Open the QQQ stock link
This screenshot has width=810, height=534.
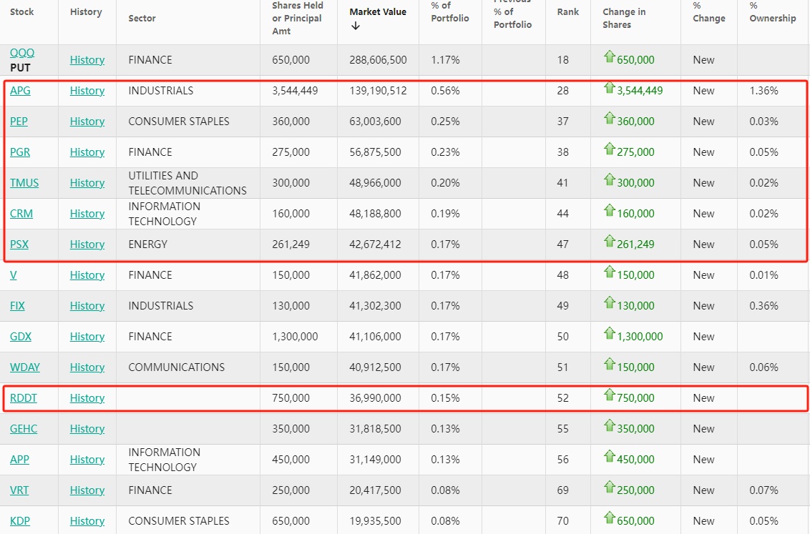22,53
